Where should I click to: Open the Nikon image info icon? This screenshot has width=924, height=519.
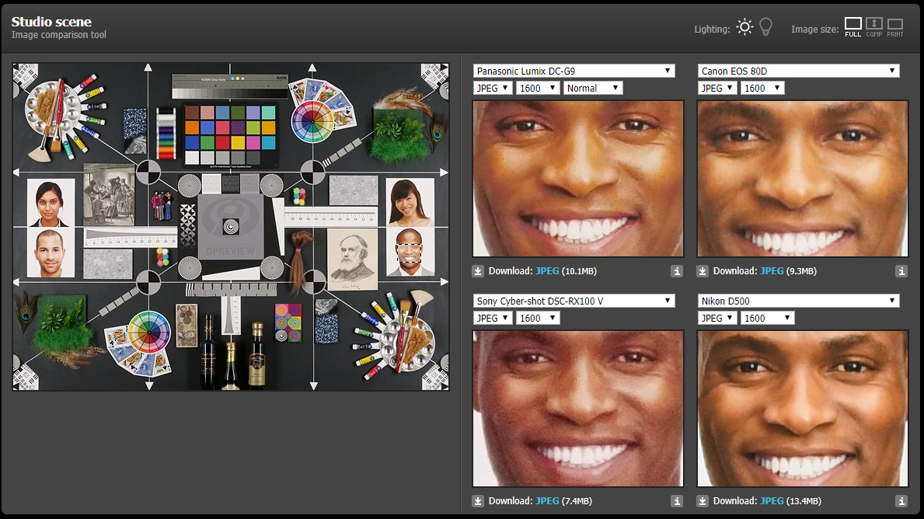click(x=901, y=500)
